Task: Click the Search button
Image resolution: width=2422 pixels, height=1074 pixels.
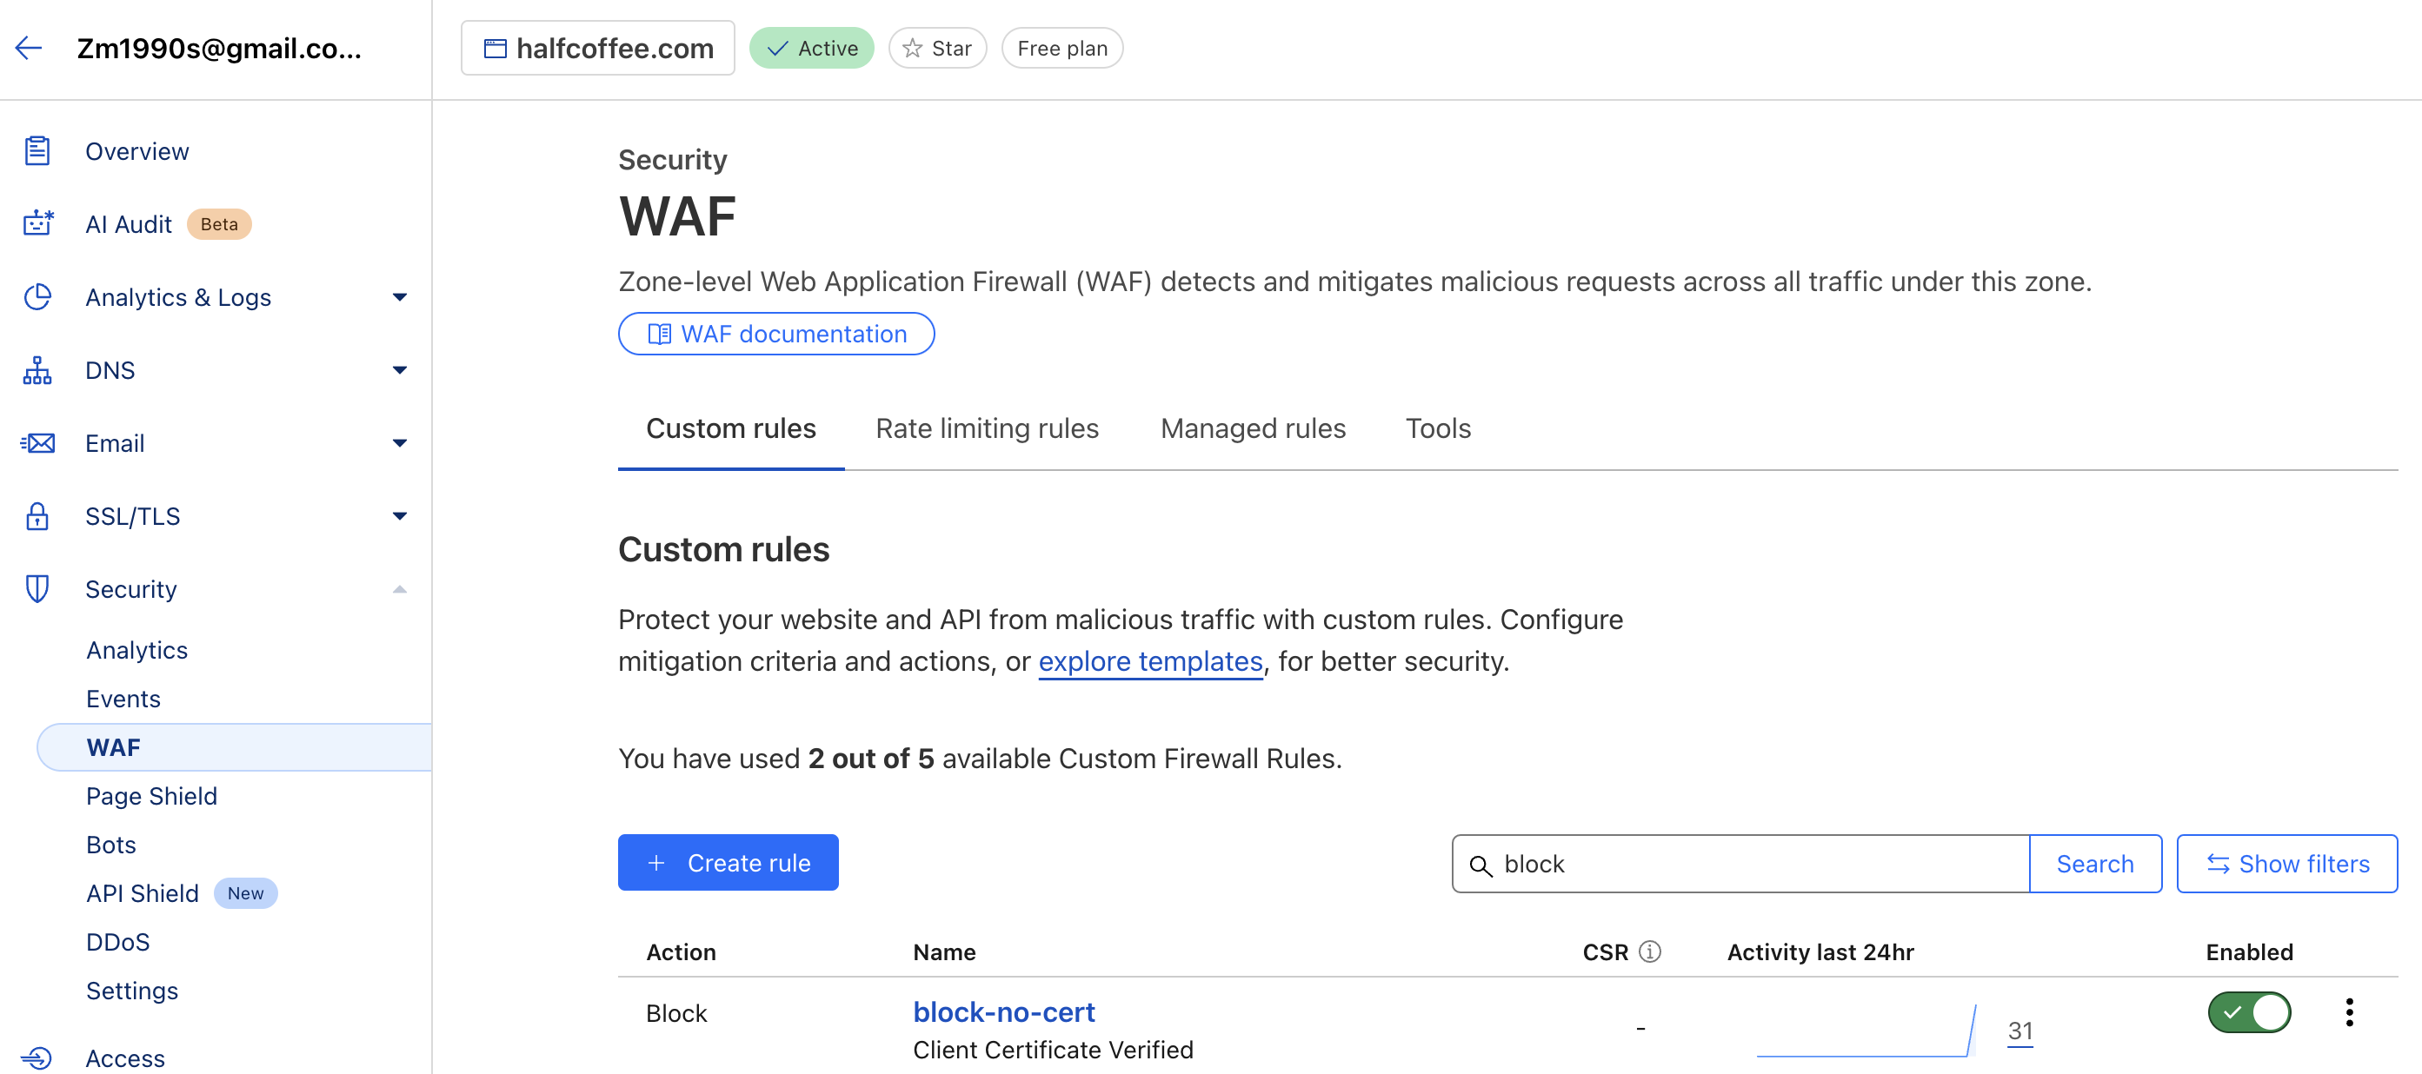Action: coord(2094,864)
